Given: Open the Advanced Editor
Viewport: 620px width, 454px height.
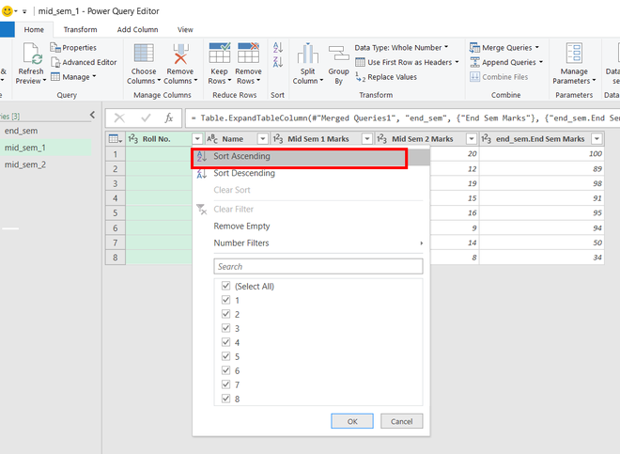Looking at the screenshot, I should pyautogui.click(x=84, y=62).
